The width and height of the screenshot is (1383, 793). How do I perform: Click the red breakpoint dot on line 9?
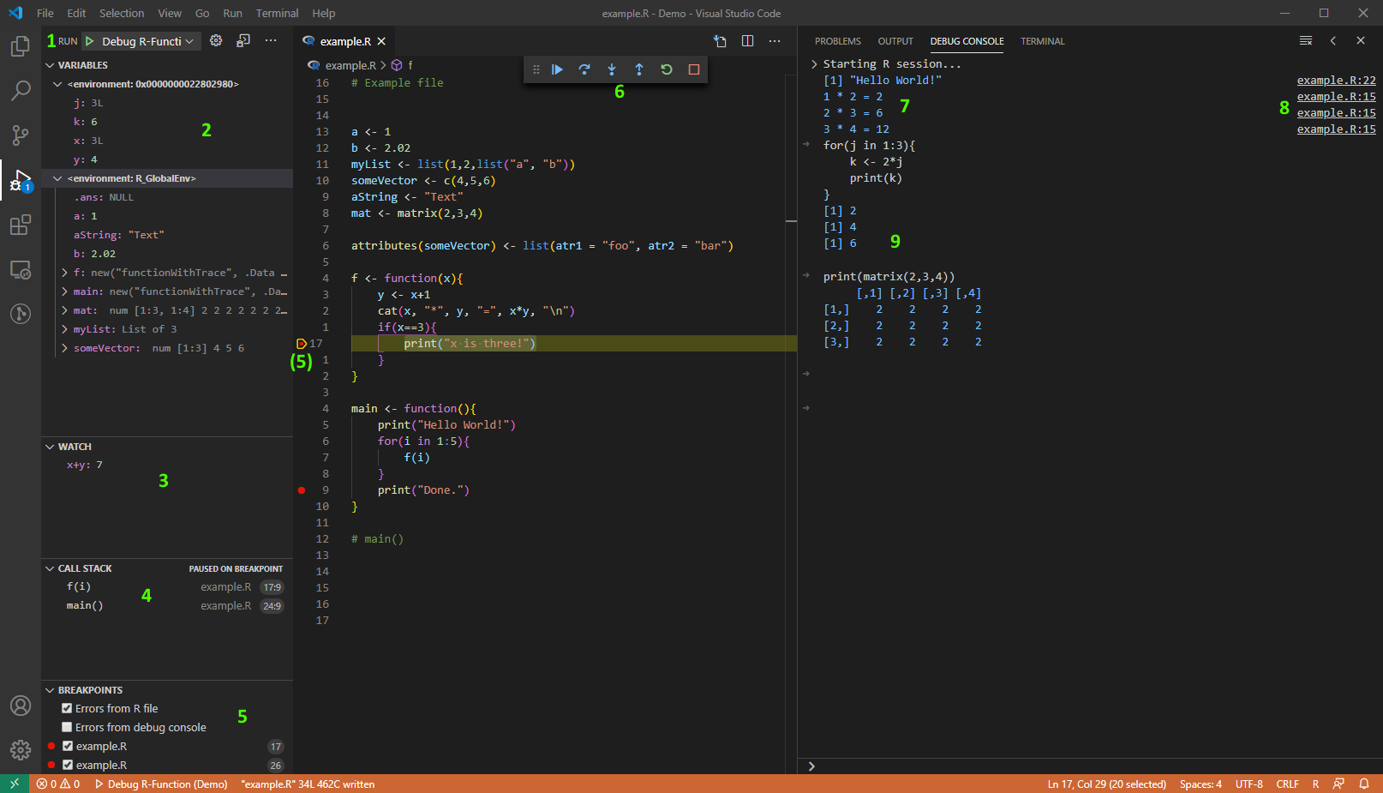point(302,490)
